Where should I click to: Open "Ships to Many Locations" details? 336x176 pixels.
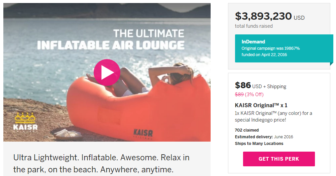coord(259,144)
